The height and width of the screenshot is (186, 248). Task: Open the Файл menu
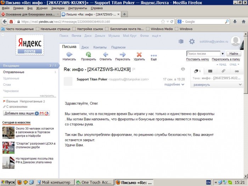tap(6, 8)
